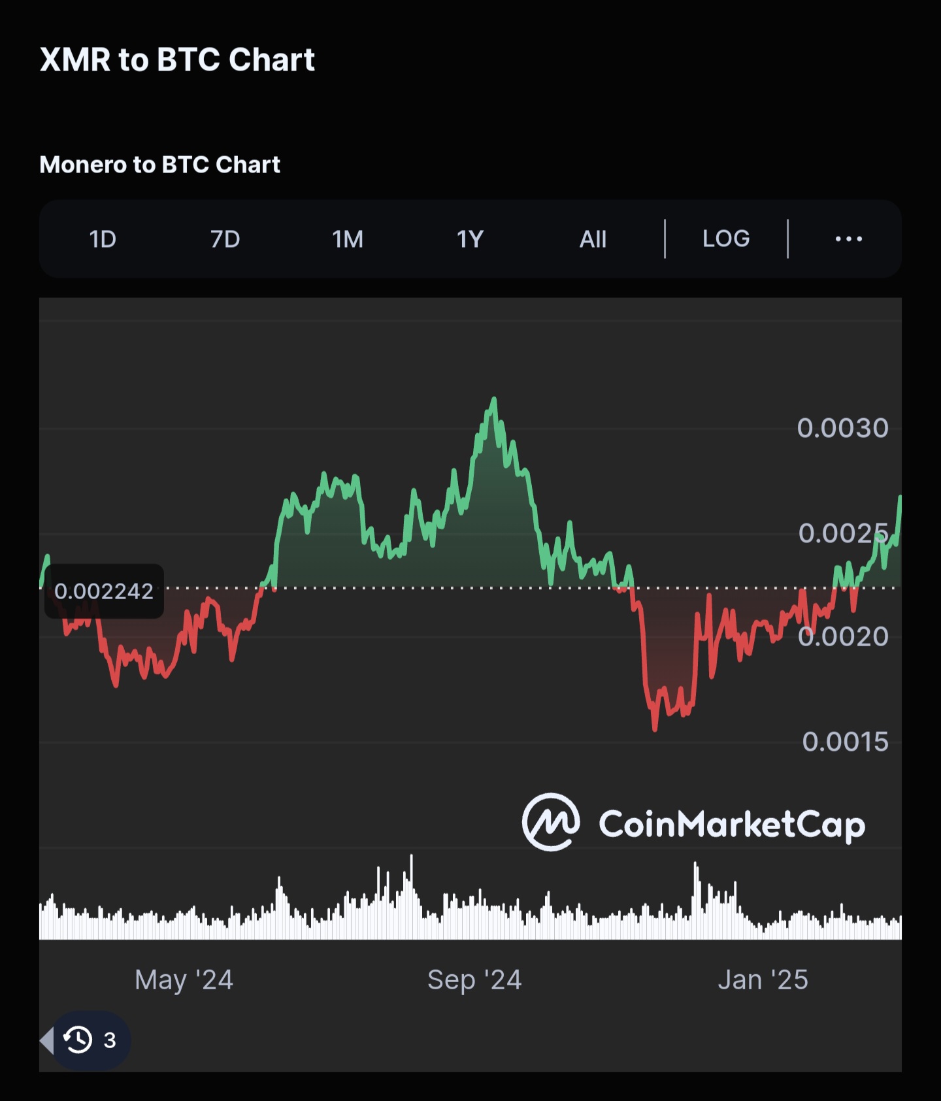The height and width of the screenshot is (1101, 941).
Task: Click the CoinMarketCap logo icon
Action: pos(550,822)
